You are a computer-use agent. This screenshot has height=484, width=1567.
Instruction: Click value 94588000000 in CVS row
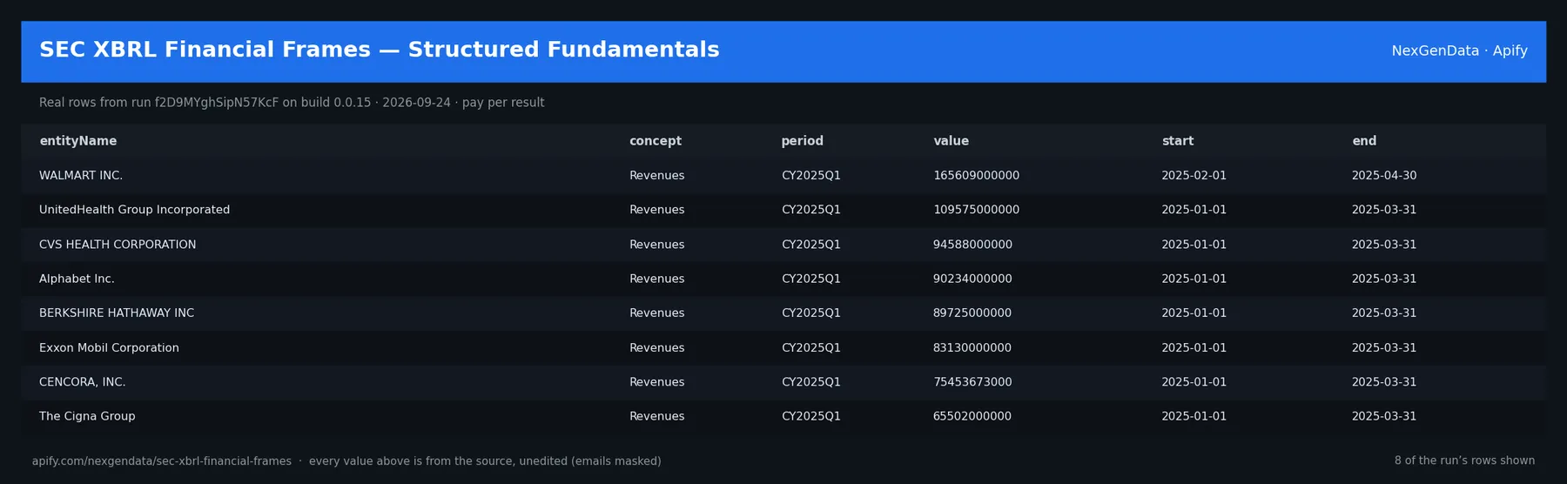(x=972, y=245)
